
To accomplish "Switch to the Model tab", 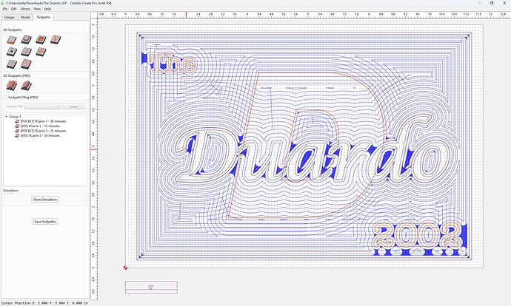I will tap(25, 17).
